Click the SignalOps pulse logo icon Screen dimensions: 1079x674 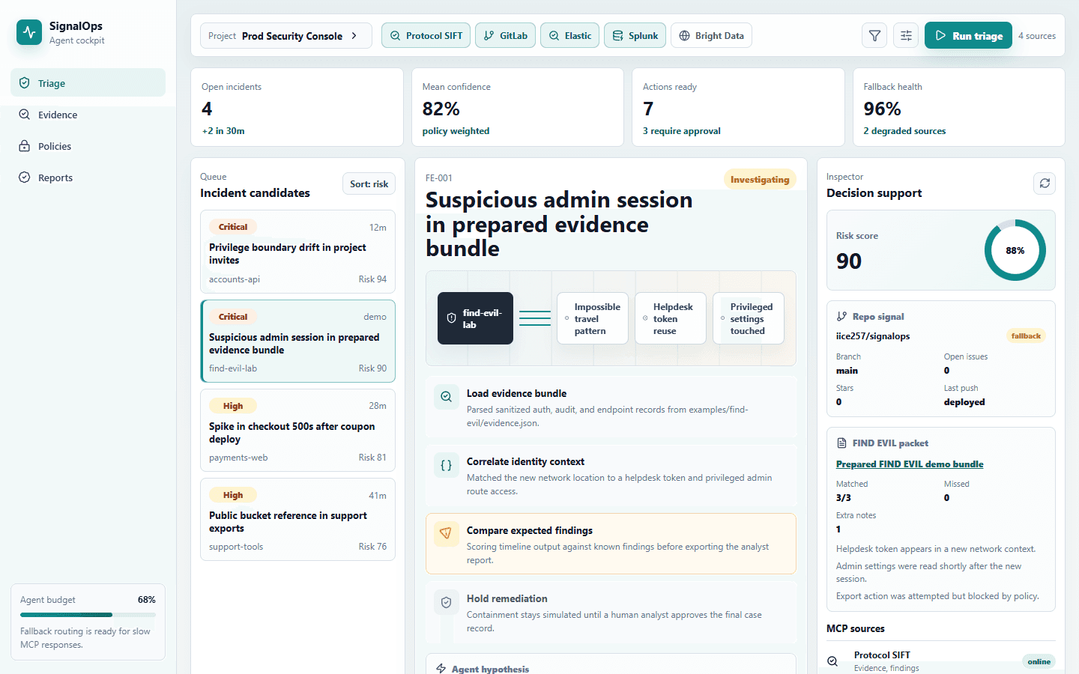29,32
